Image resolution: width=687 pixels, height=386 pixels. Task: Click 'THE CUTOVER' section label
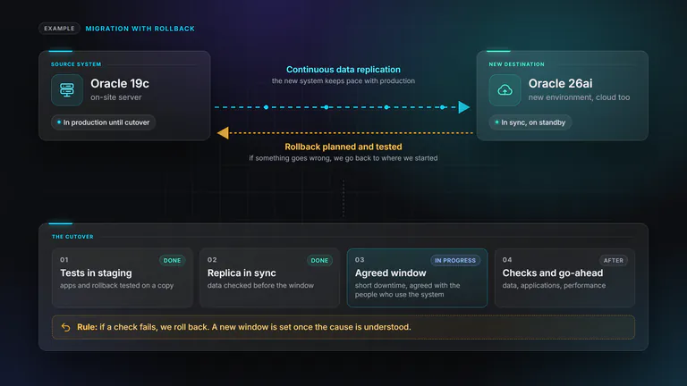coord(72,237)
